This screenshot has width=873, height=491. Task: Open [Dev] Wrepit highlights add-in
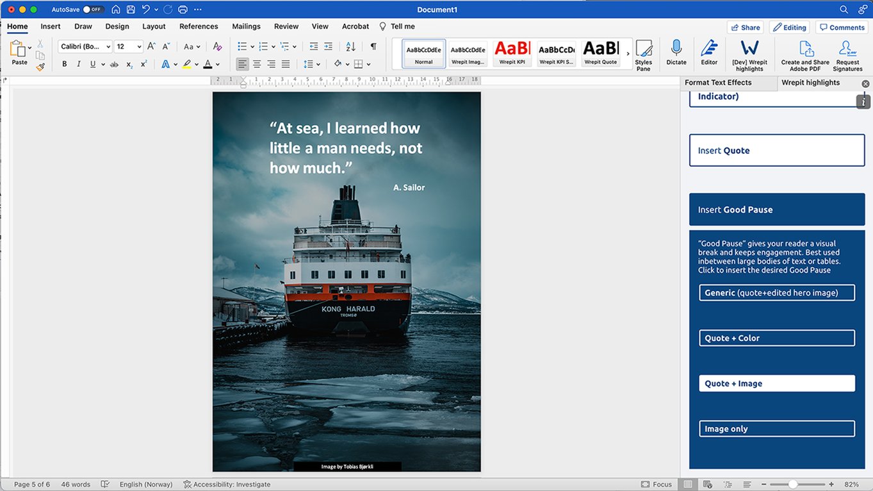point(749,55)
